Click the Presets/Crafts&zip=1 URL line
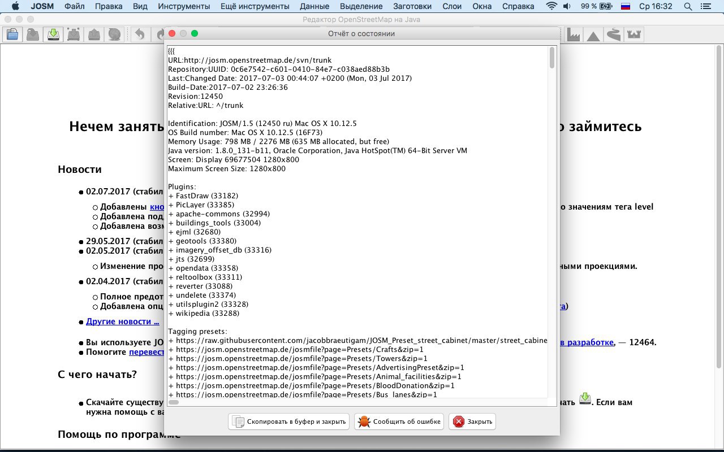This screenshot has width=724, height=452. click(x=296, y=349)
